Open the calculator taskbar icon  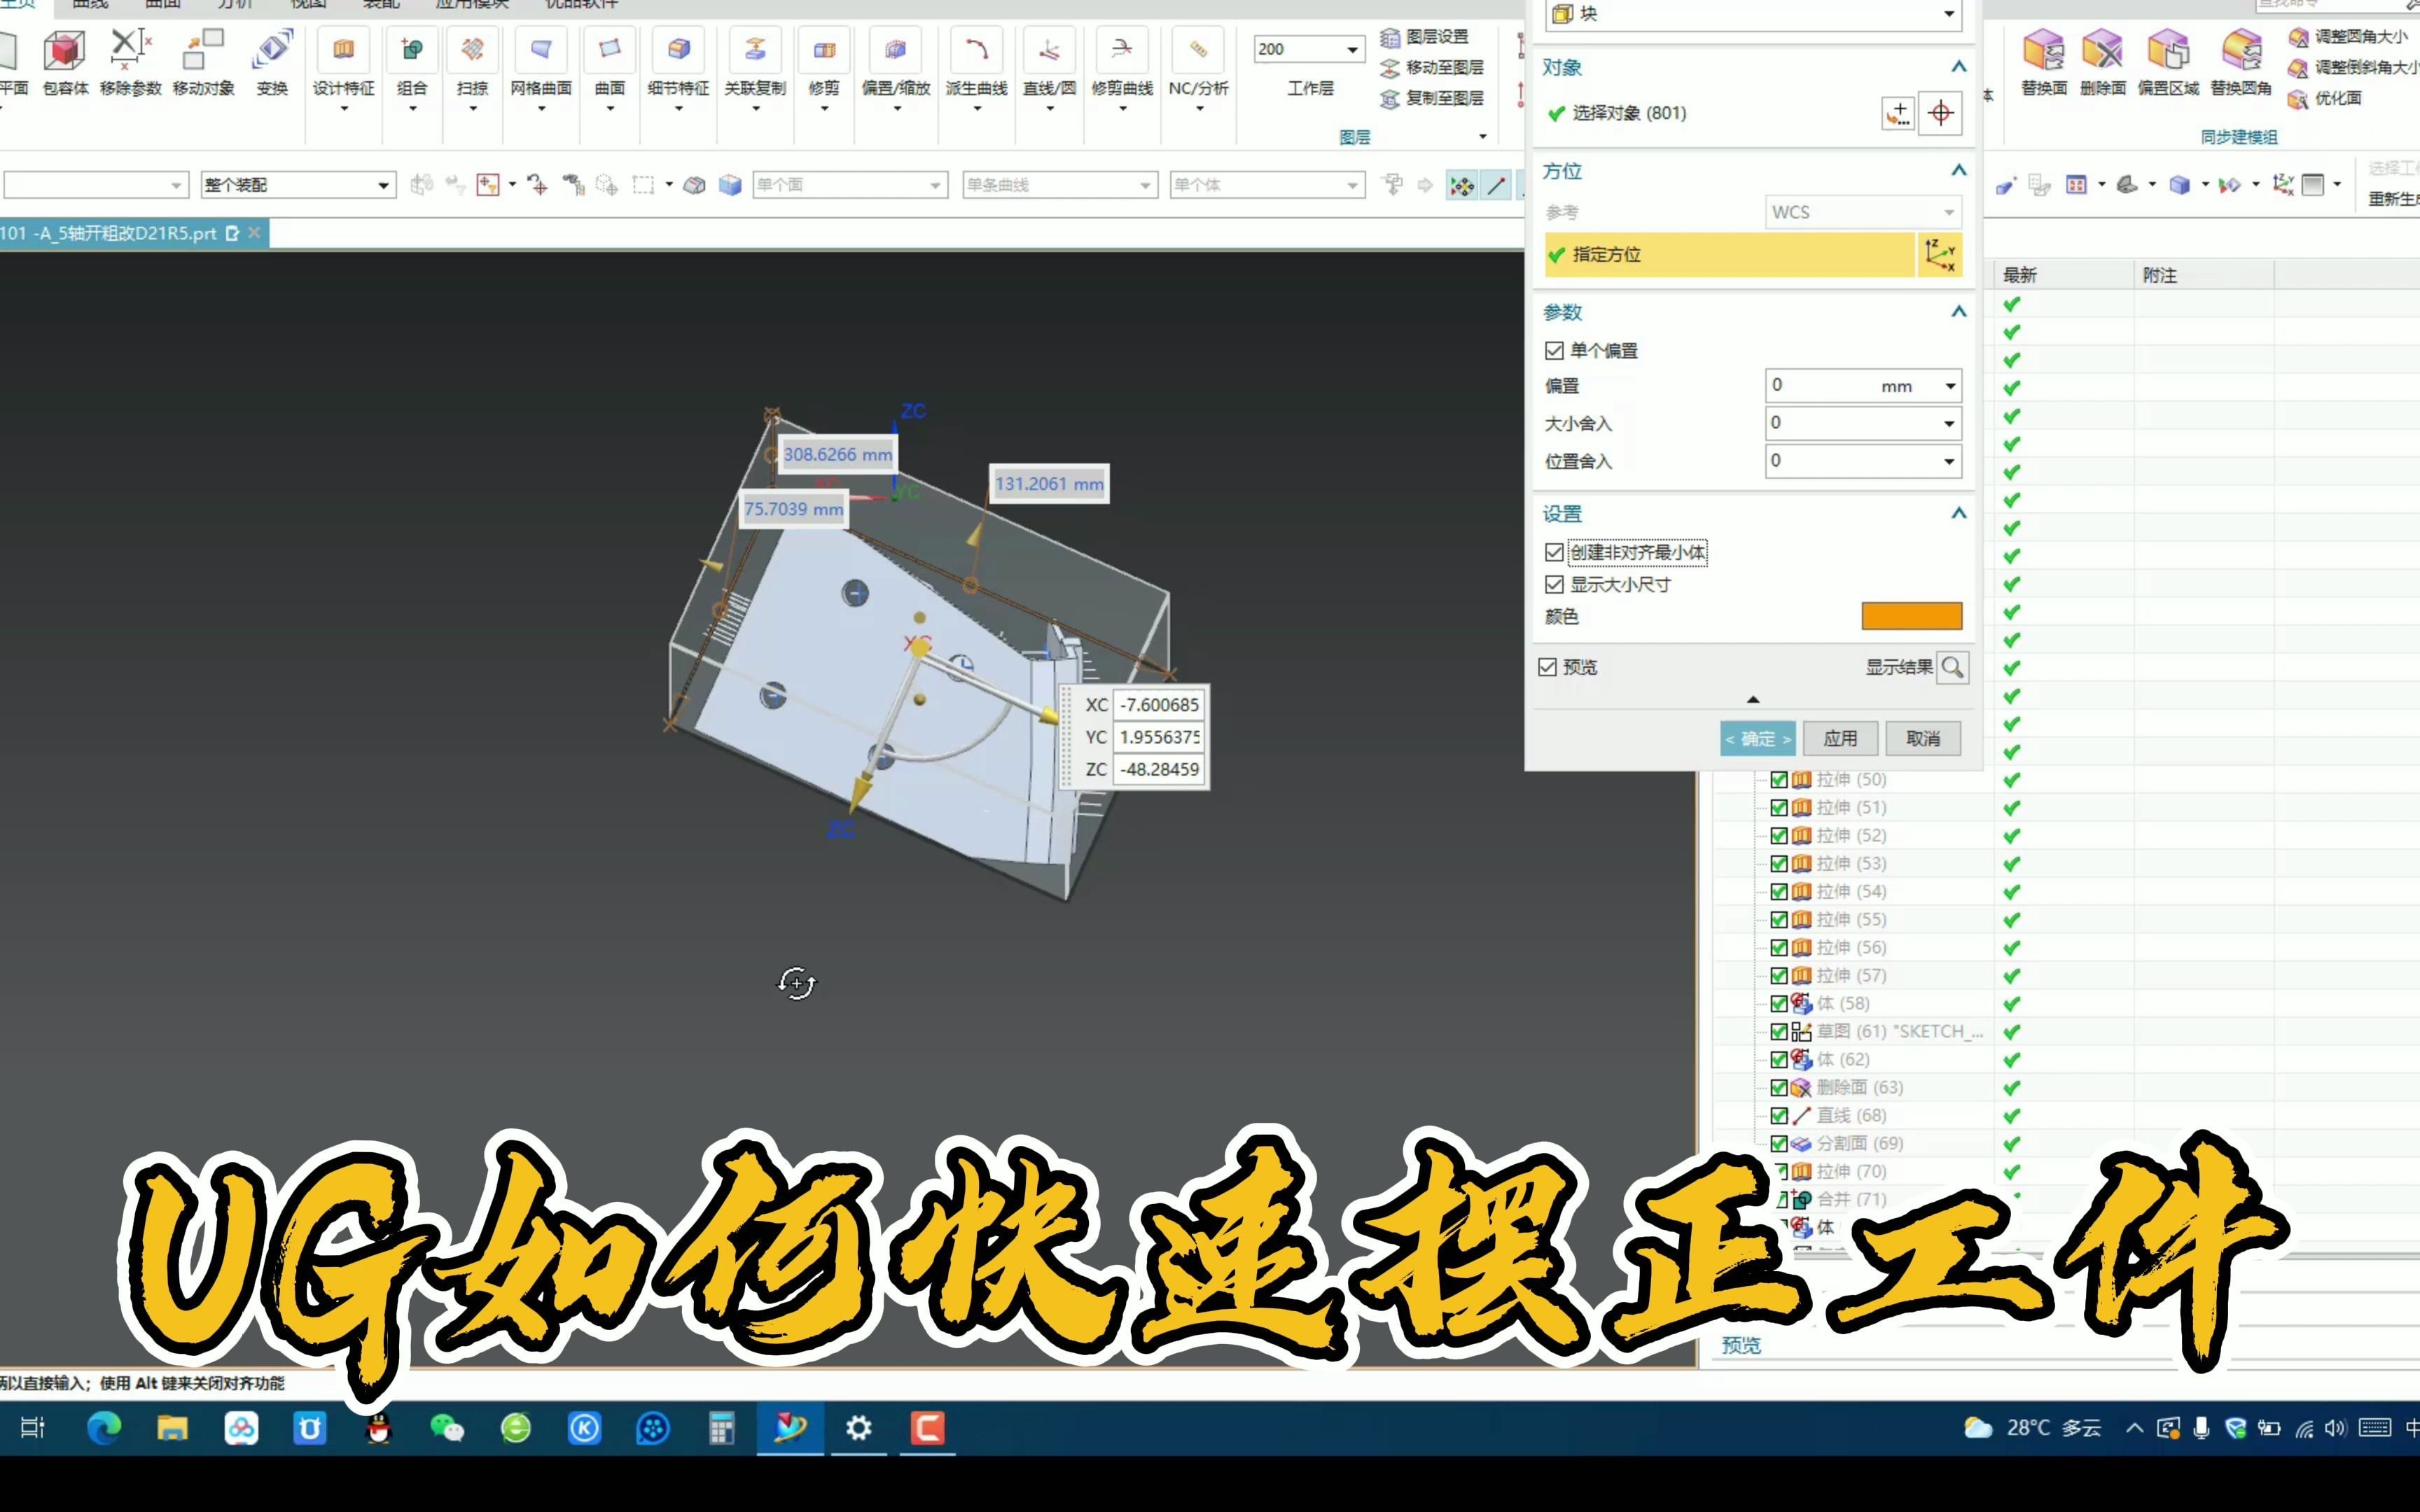(721, 1428)
